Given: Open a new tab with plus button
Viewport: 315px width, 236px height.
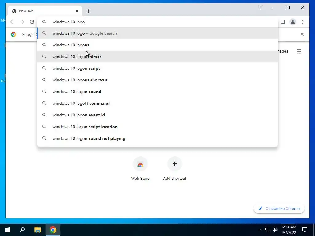Looking at the screenshot, I should (89, 11).
